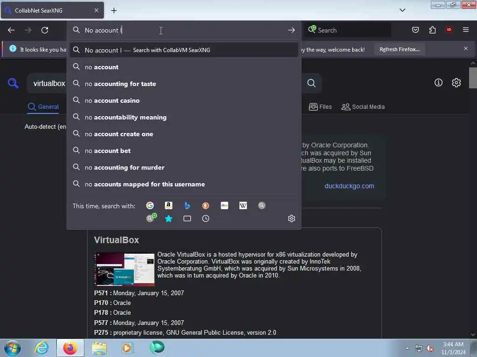This screenshot has width=477, height=357.
Task: Search this time with Google
Action: [x=150, y=205]
